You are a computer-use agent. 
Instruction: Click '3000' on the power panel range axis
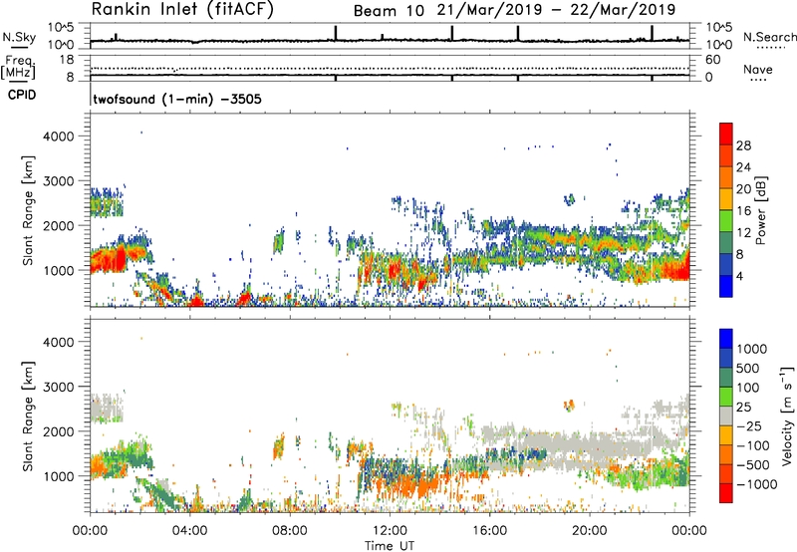(58, 181)
